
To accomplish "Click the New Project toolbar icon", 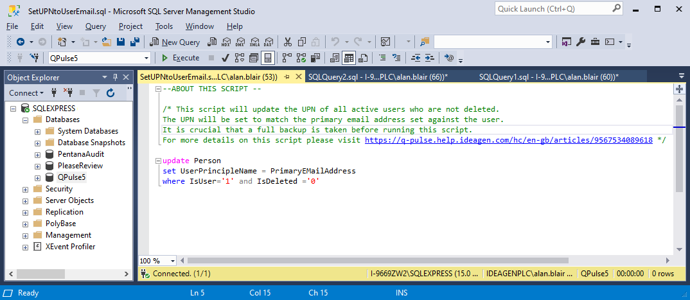I will point(62,42).
